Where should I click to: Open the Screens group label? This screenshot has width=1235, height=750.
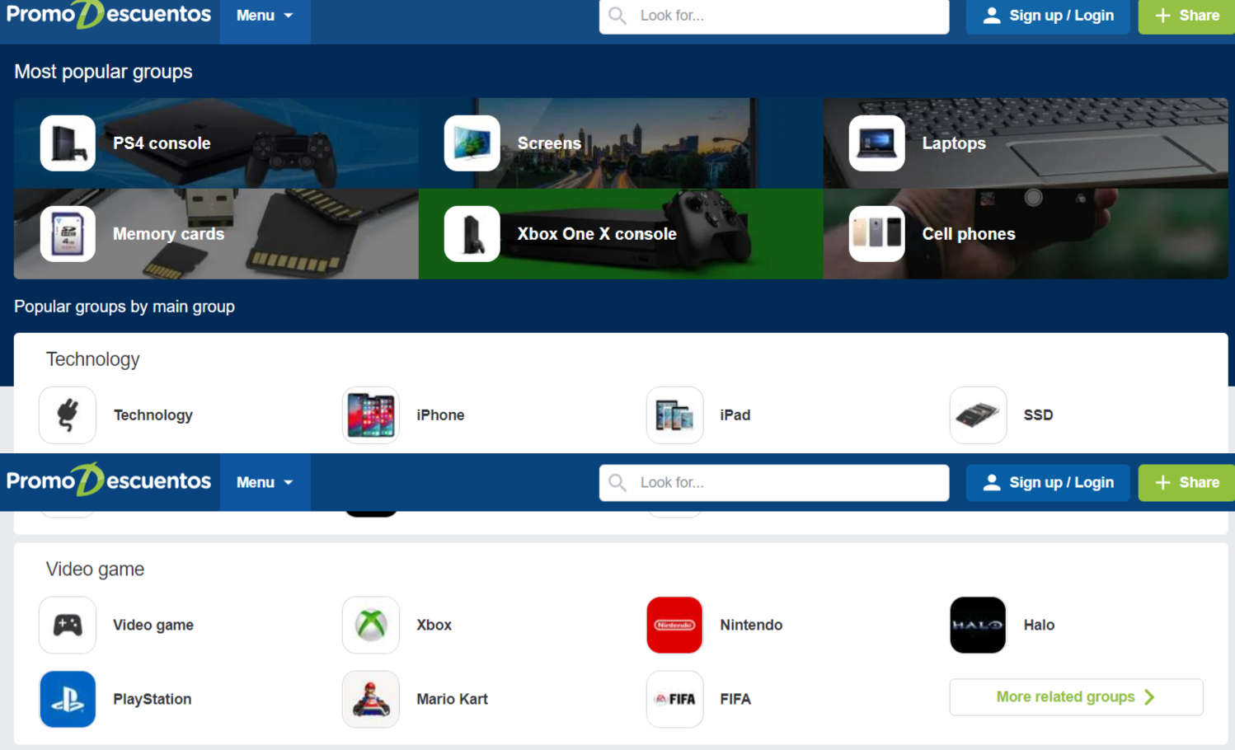549,143
